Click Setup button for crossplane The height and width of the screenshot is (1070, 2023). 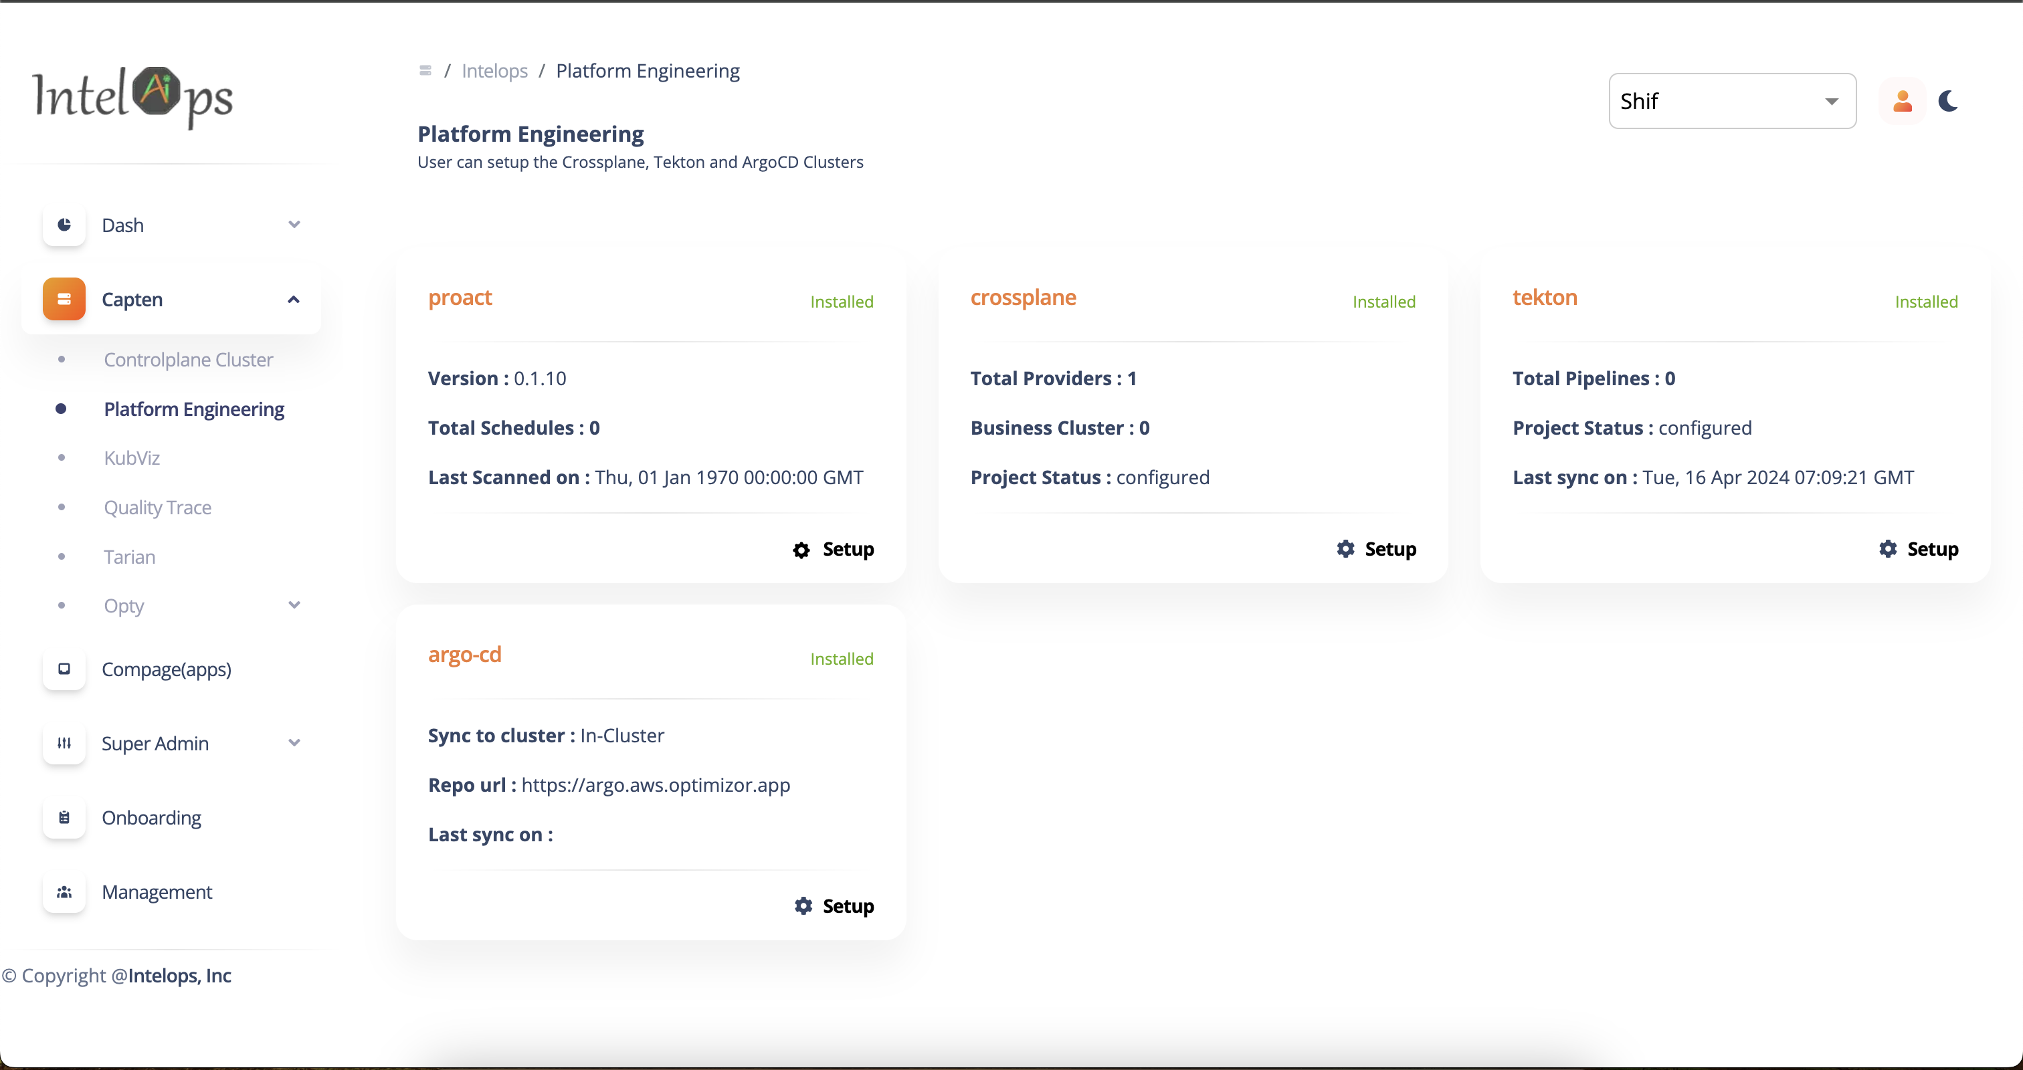[x=1375, y=548]
